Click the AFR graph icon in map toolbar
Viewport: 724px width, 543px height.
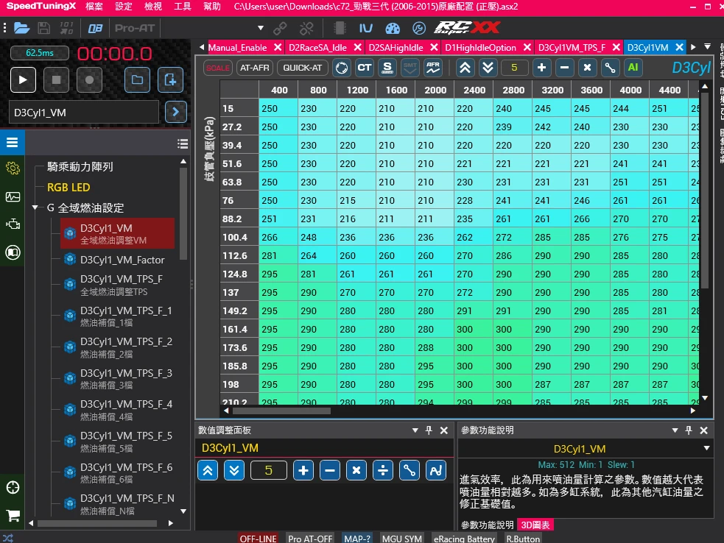point(433,68)
